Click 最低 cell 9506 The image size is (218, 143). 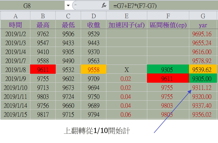tap(68, 34)
